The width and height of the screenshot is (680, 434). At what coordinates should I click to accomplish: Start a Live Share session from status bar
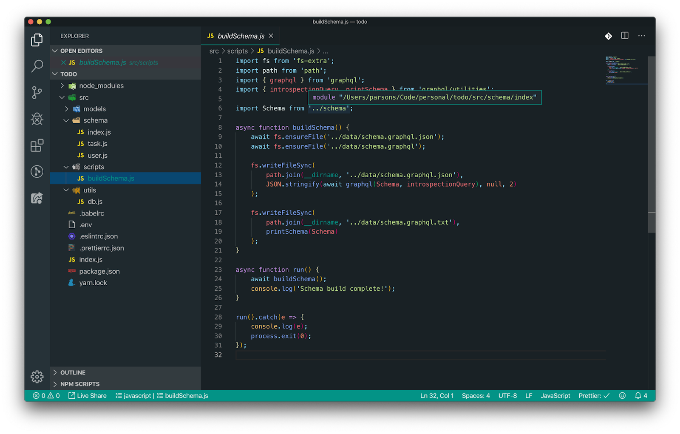click(x=87, y=395)
